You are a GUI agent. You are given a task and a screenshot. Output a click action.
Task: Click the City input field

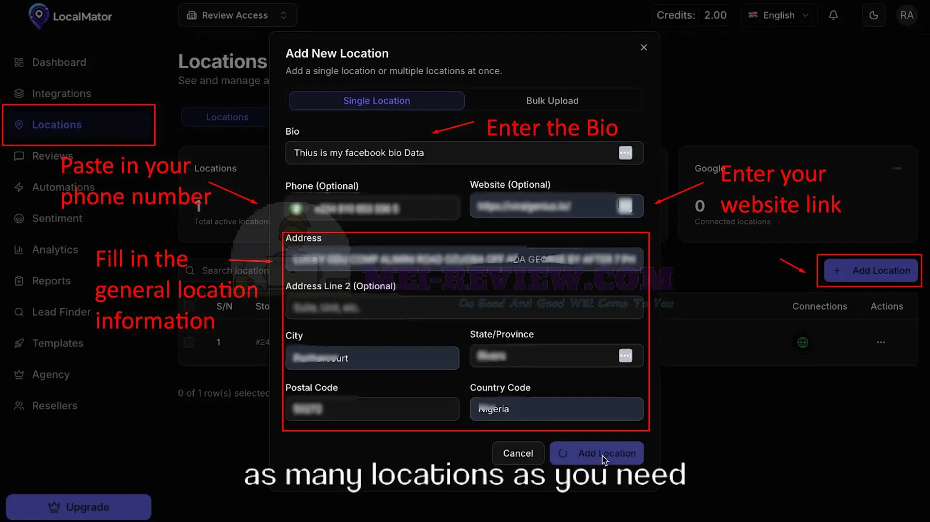click(x=372, y=358)
